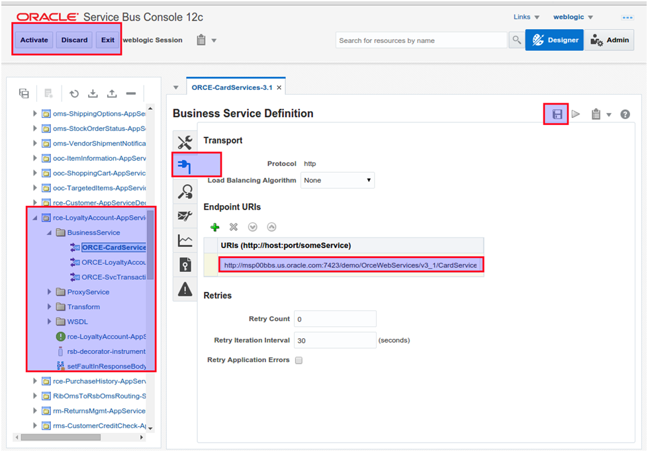Select the ORCE-CardServices-3.1 tab
648x452 pixels.
click(232, 87)
